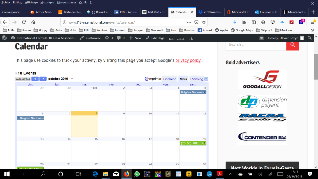The height and width of the screenshot is (179, 318).
Task: Open the Fichier menu
Action: pos(6,3)
